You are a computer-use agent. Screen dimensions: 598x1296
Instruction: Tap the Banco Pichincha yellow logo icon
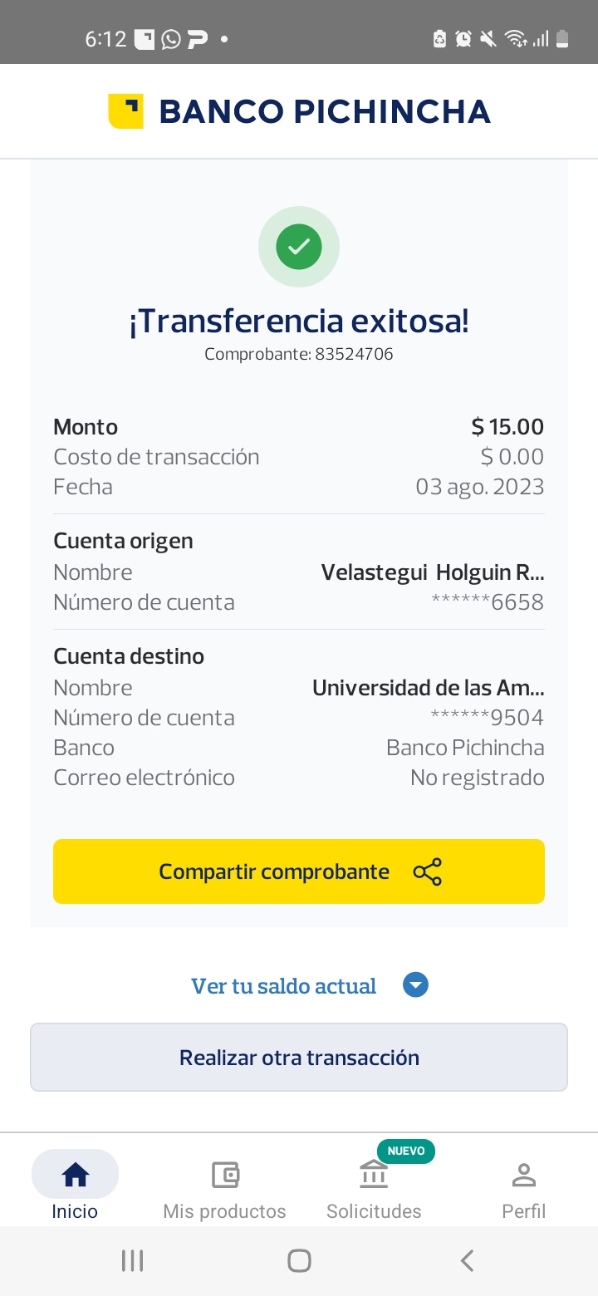125,111
